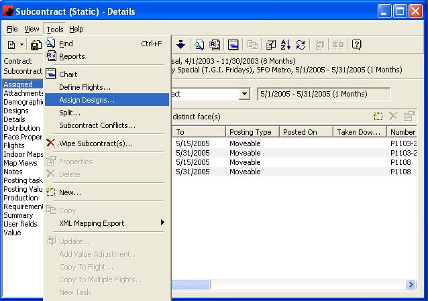Click the Find toolbar icon
The height and width of the screenshot is (301, 428).
point(199,45)
